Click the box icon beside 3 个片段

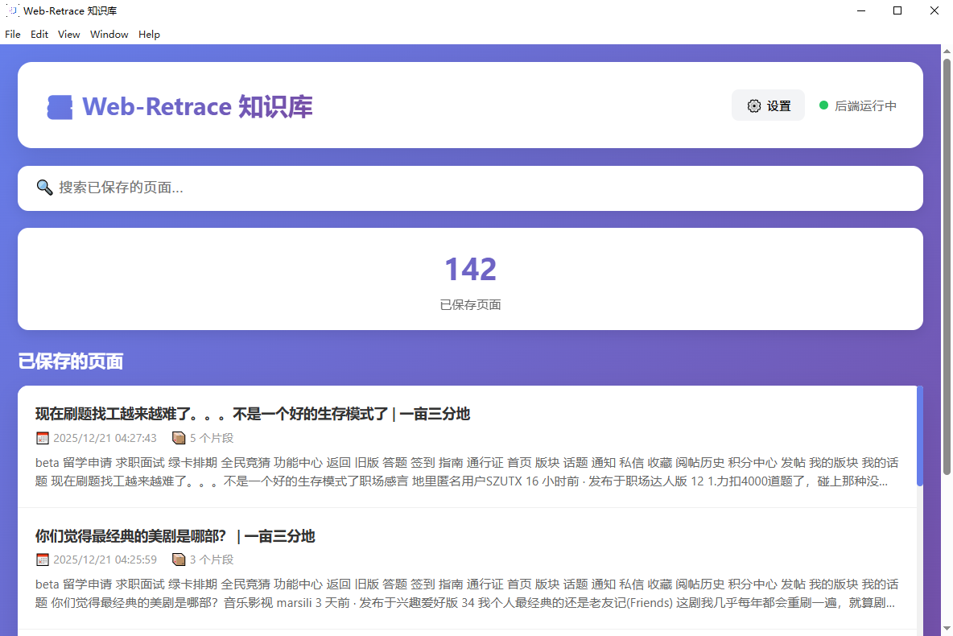point(179,560)
